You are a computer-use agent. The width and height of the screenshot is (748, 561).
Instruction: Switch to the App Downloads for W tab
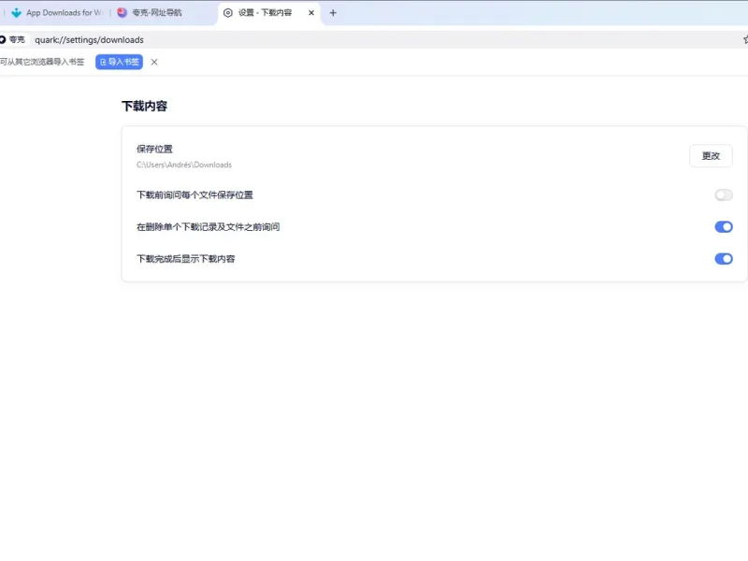[57, 13]
